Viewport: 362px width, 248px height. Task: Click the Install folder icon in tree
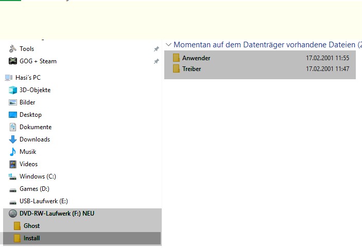17,238
